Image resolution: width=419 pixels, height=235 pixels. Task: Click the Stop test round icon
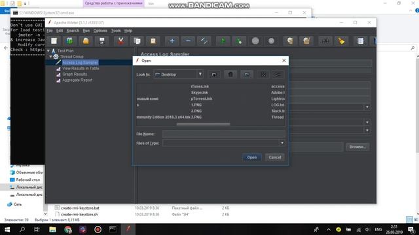(255, 41)
